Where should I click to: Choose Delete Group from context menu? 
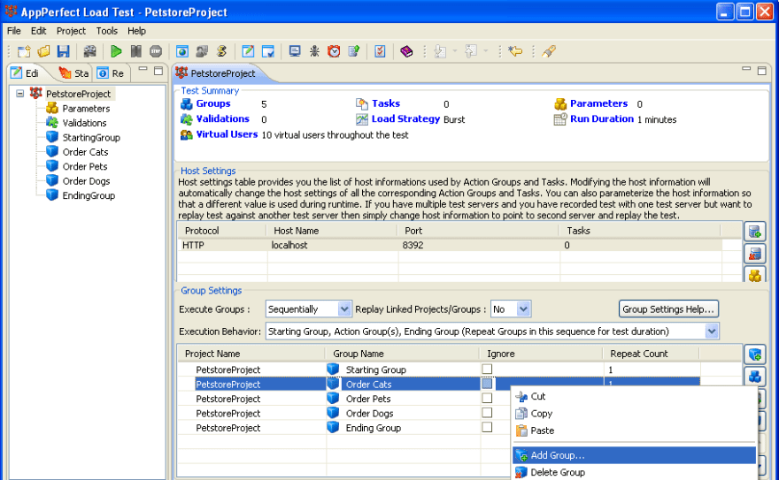634,472
